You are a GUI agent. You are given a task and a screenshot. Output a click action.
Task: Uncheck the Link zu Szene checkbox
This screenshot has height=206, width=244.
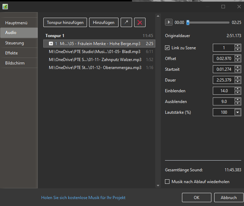click(x=168, y=48)
